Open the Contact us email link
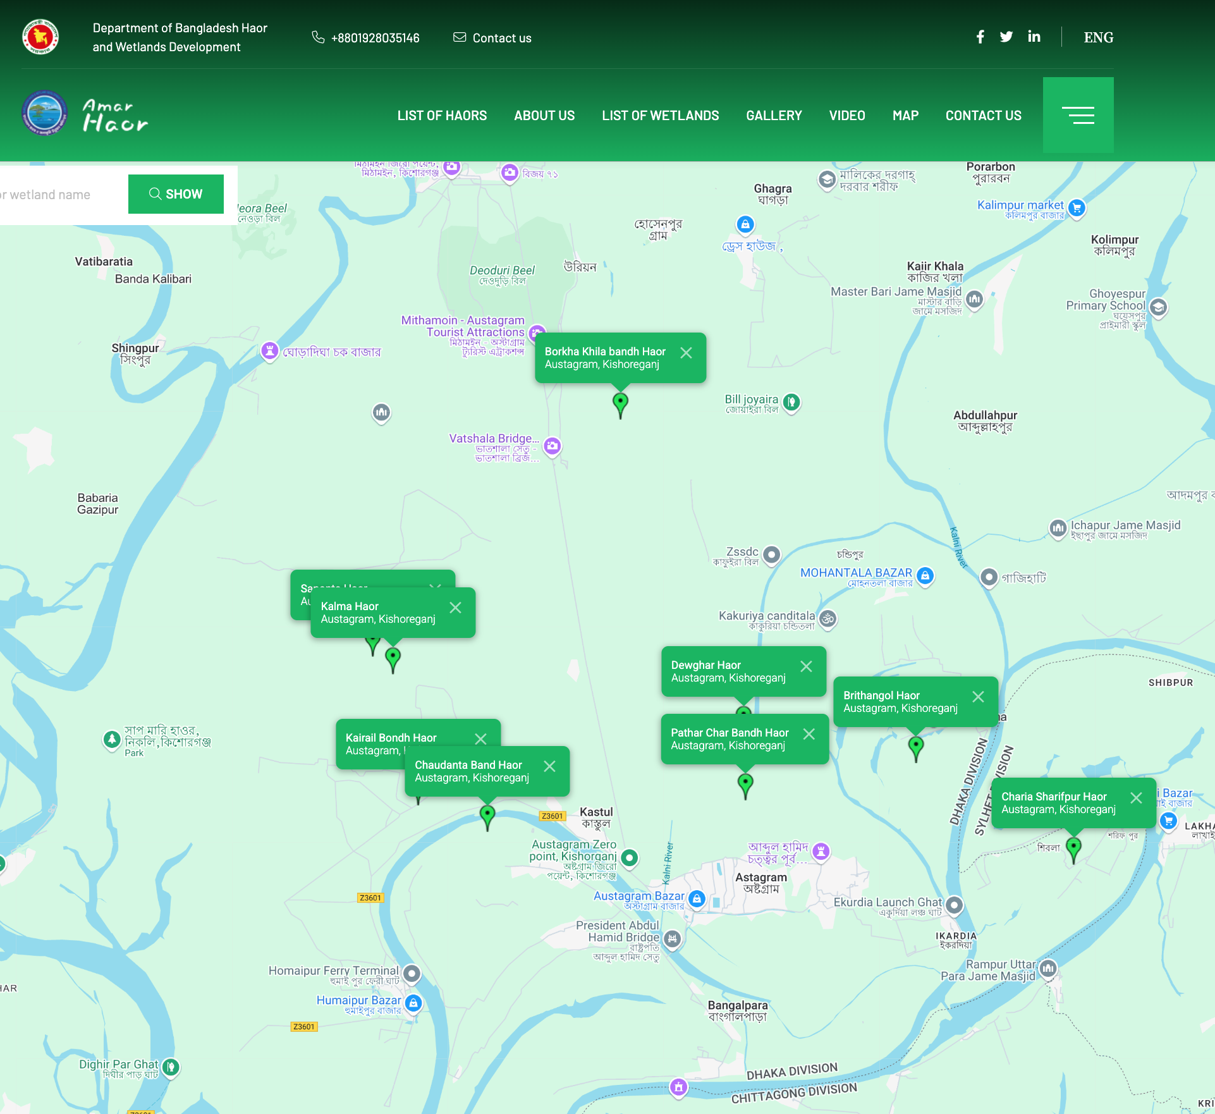The width and height of the screenshot is (1215, 1114). (x=492, y=38)
